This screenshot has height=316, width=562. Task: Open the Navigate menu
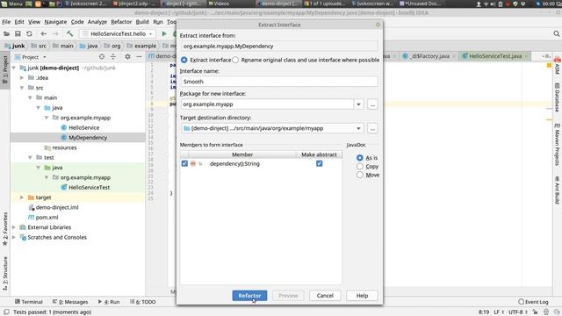pyautogui.click(x=55, y=22)
